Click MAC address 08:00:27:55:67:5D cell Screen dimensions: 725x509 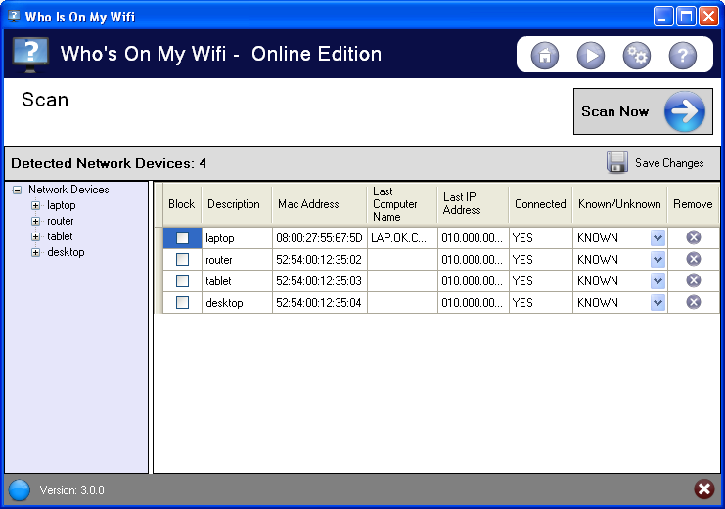320,237
